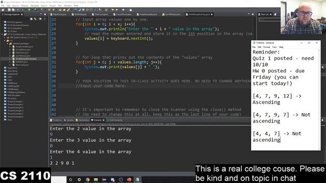Click the Save toolbar icon
326x183 pixels.
click(x=9, y=10)
